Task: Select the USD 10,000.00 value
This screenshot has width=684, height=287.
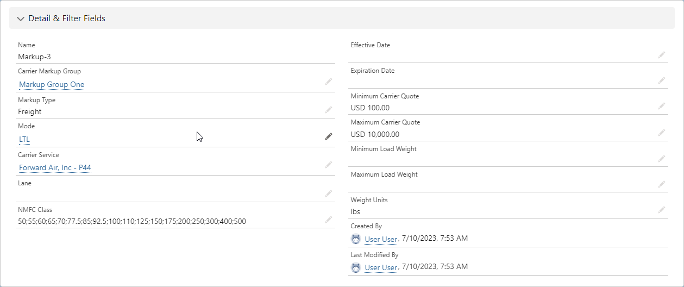Action: (x=375, y=134)
